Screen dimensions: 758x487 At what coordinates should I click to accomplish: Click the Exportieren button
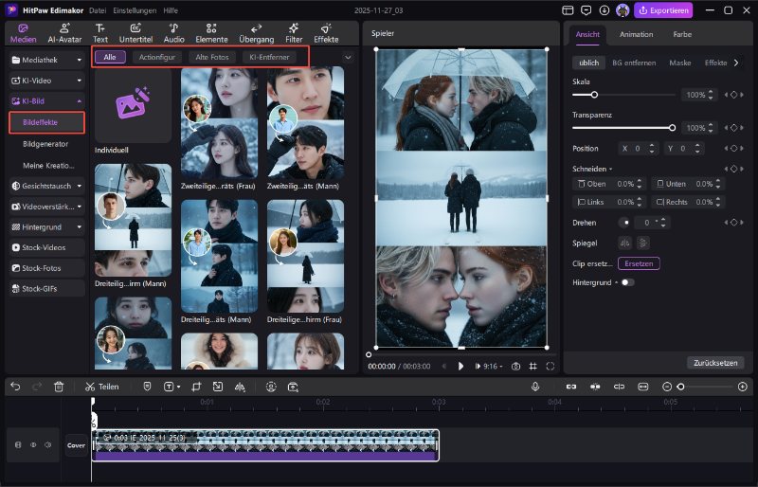tap(663, 10)
